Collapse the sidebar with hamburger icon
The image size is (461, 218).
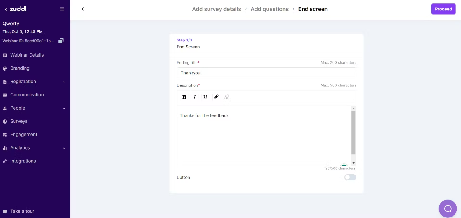[x=62, y=9]
